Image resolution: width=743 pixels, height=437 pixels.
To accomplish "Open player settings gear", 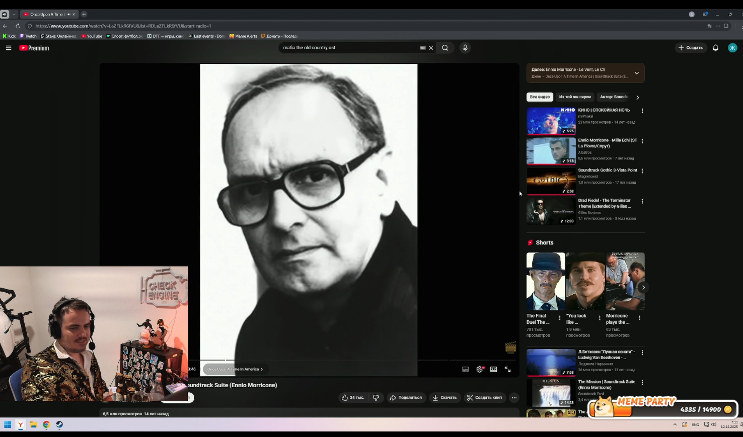I will (x=480, y=369).
